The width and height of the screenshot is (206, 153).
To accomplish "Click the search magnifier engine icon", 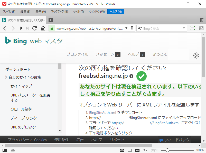I will [139, 28].
